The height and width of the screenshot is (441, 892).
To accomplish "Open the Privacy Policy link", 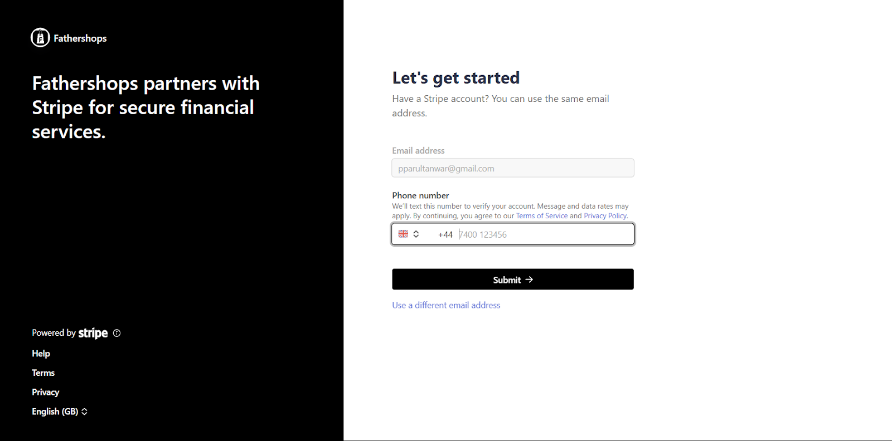I will click(605, 216).
